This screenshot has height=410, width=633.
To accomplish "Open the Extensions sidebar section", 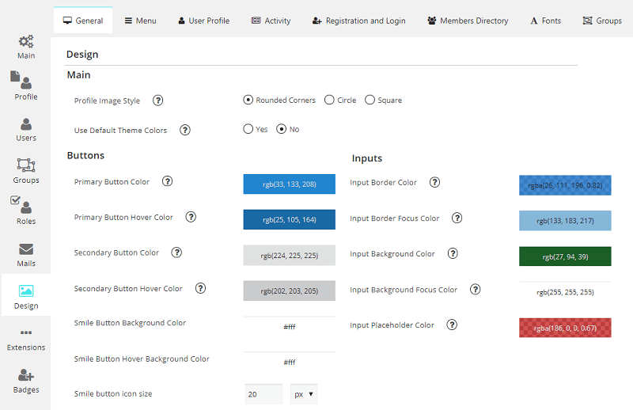I will coord(26,339).
